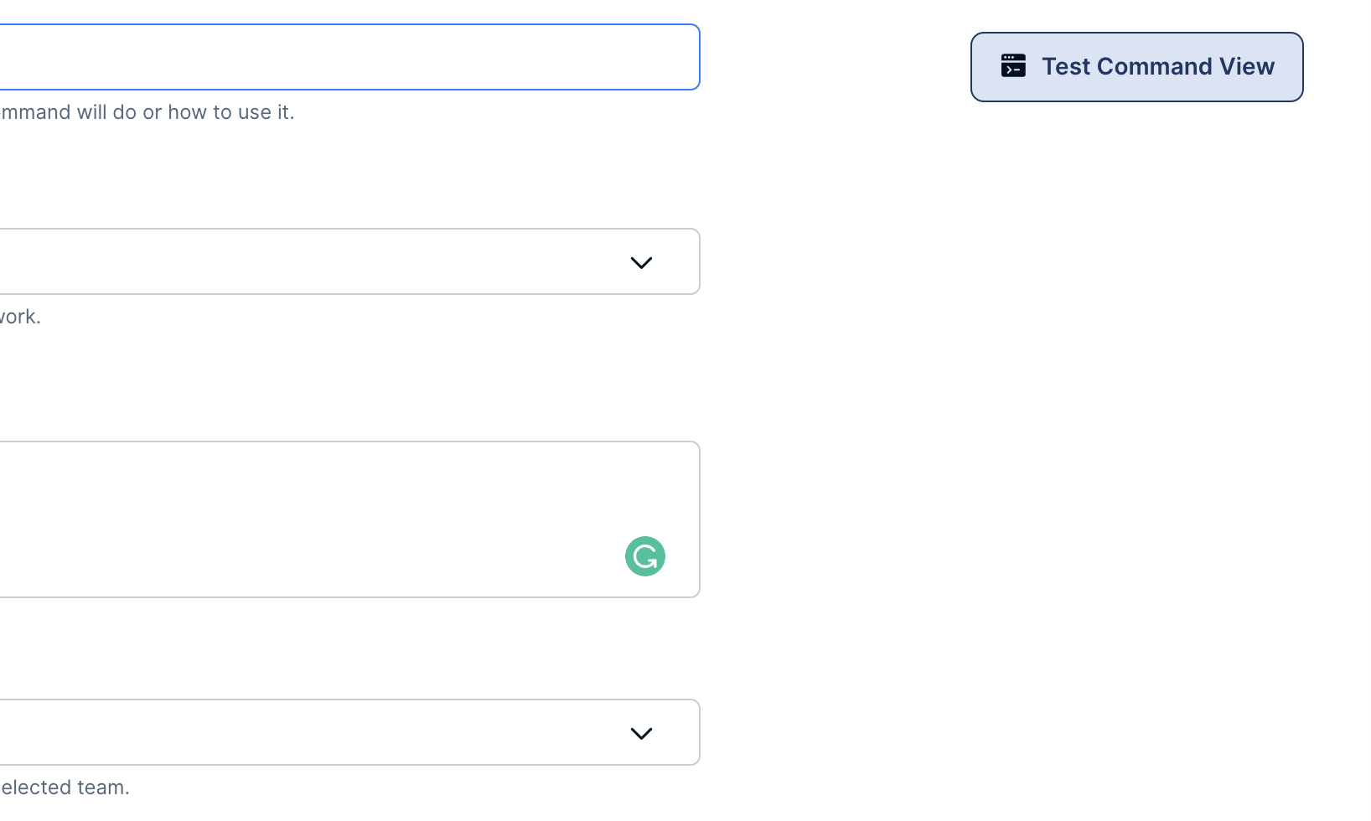The width and height of the screenshot is (1371, 821).
Task: Click the terminal window icon on Test Command View
Action: point(1013,66)
